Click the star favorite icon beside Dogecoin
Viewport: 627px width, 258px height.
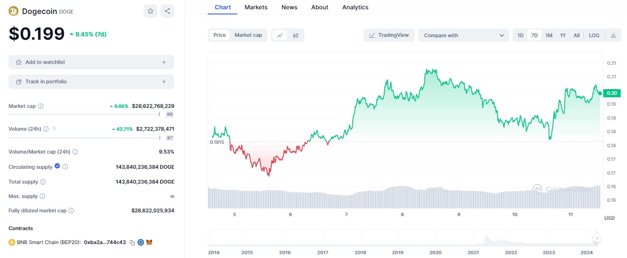point(150,11)
